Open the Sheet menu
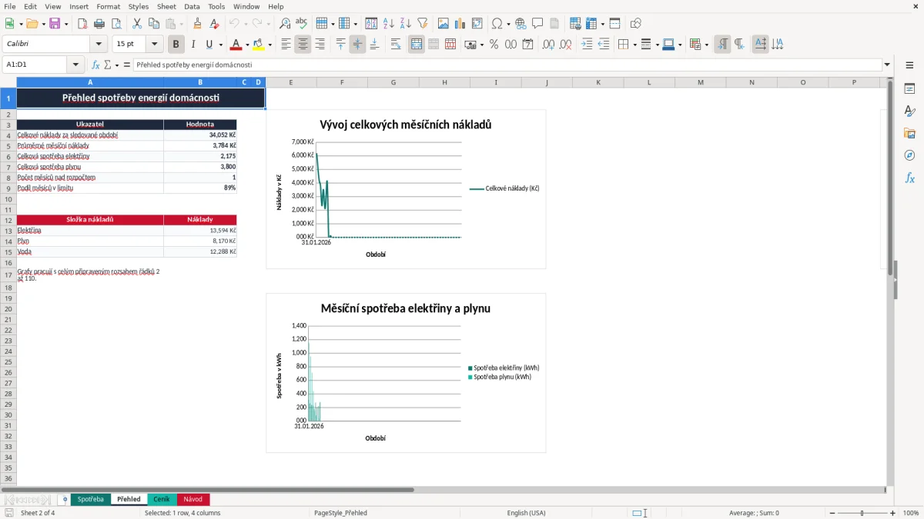Image resolution: width=924 pixels, height=519 pixels. click(x=166, y=6)
